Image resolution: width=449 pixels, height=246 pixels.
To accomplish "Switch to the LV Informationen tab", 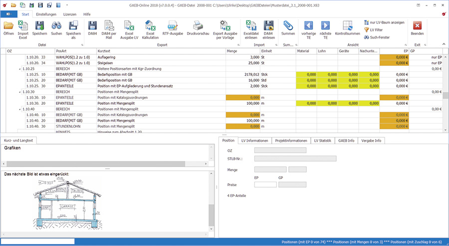I will point(254,141).
